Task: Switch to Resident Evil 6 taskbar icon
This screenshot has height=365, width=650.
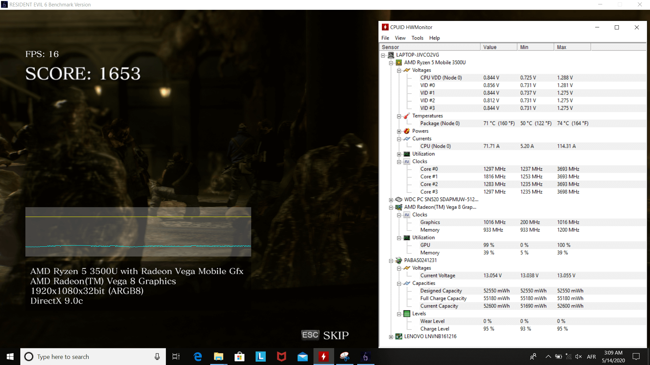Action: (366, 357)
